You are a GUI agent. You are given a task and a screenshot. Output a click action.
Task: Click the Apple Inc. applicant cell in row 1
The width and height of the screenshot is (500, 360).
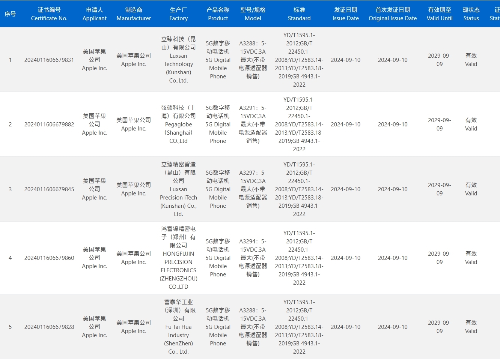(95, 60)
